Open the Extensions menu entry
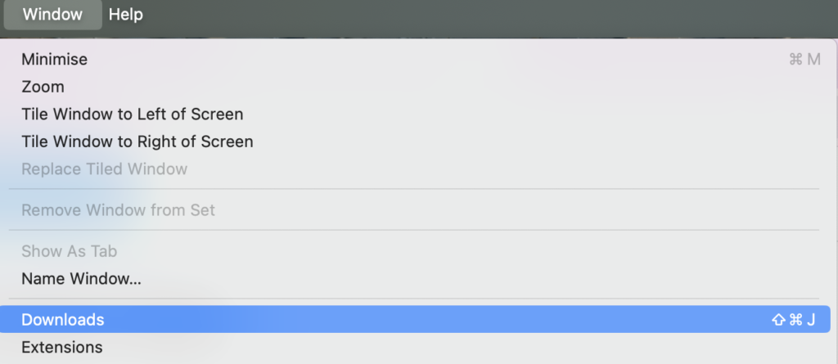Viewport: 838px width, 364px height. pyautogui.click(x=61, y=348)
